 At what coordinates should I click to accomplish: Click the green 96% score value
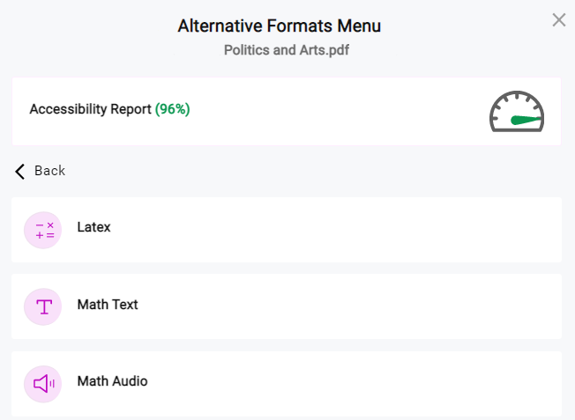pos(173,109)
